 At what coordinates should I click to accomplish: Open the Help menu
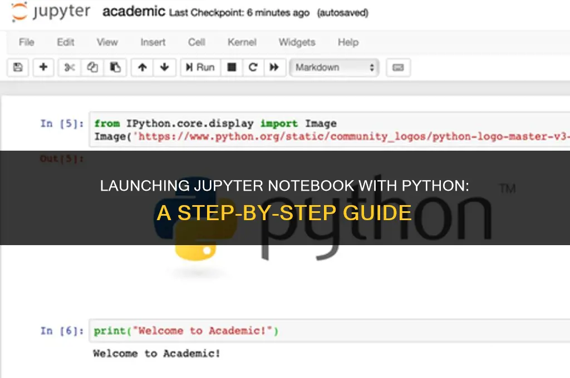pyautogui.click(x=348, y=42)
